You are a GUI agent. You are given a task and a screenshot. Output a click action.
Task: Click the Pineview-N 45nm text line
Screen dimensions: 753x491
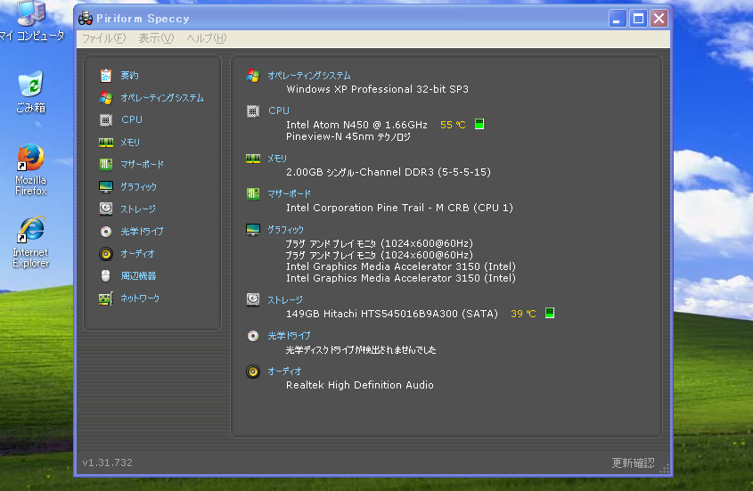point(348,137)
